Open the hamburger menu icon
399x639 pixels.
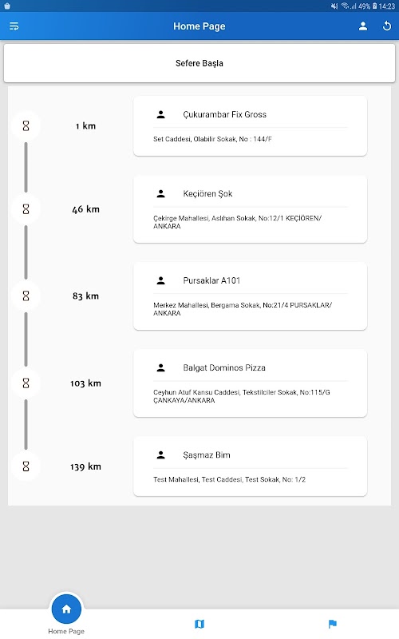(14, 26)
